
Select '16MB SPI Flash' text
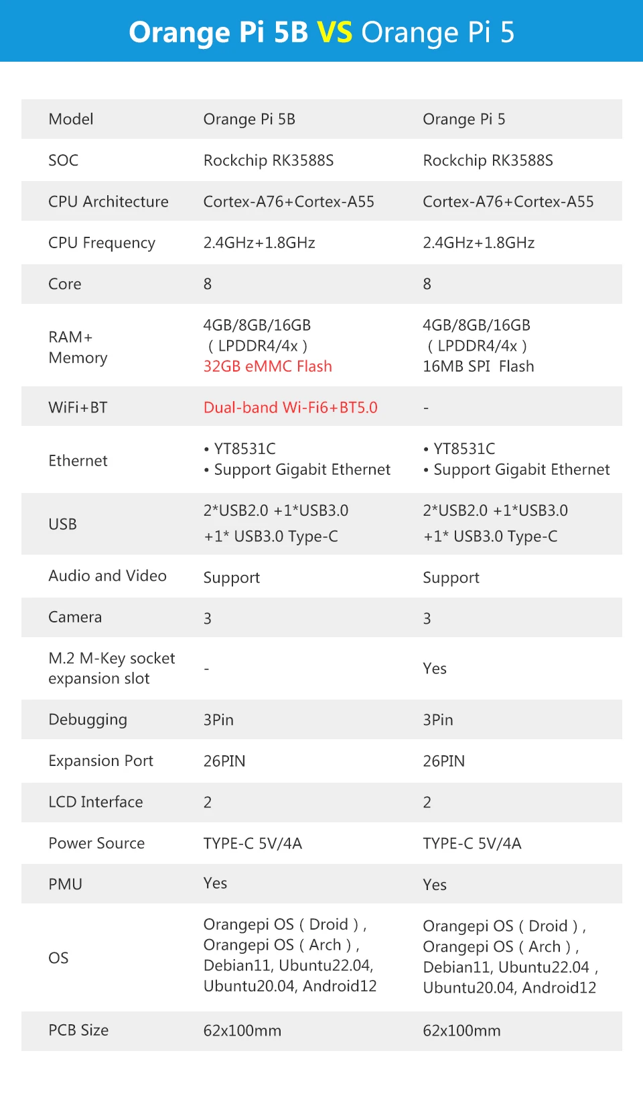tap(478, 366)
